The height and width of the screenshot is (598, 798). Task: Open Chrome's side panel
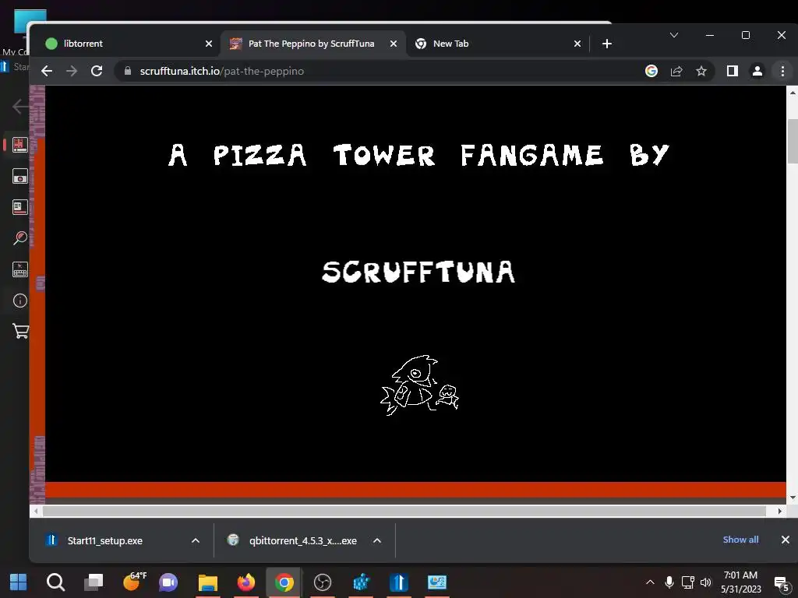coord(733,71)
